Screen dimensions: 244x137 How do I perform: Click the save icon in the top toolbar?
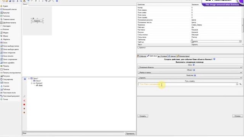coord(10,1)
